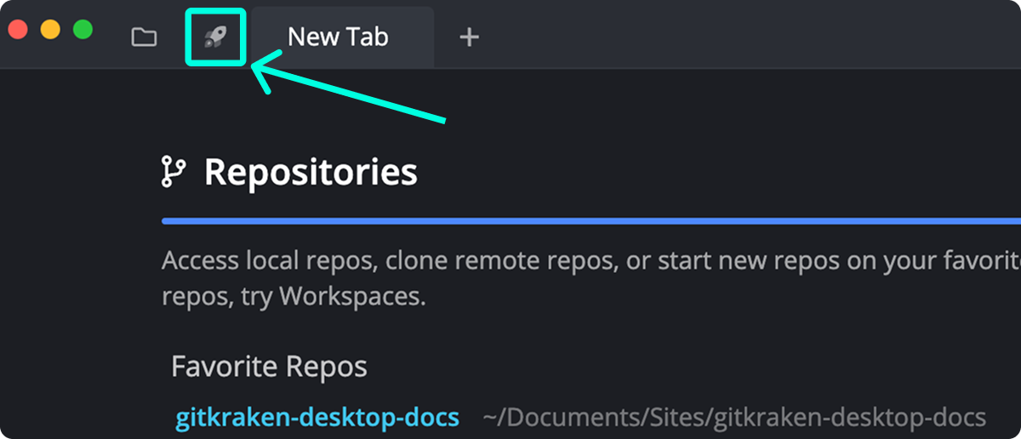Click the ~/Documents/Sites/gitkraken-desktop-docs path

734,418
